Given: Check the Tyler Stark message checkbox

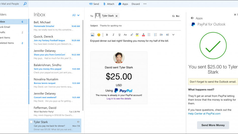Looking at the screenshot, I should tap(31, 122).
